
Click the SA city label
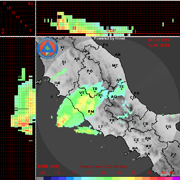[147, 154]
